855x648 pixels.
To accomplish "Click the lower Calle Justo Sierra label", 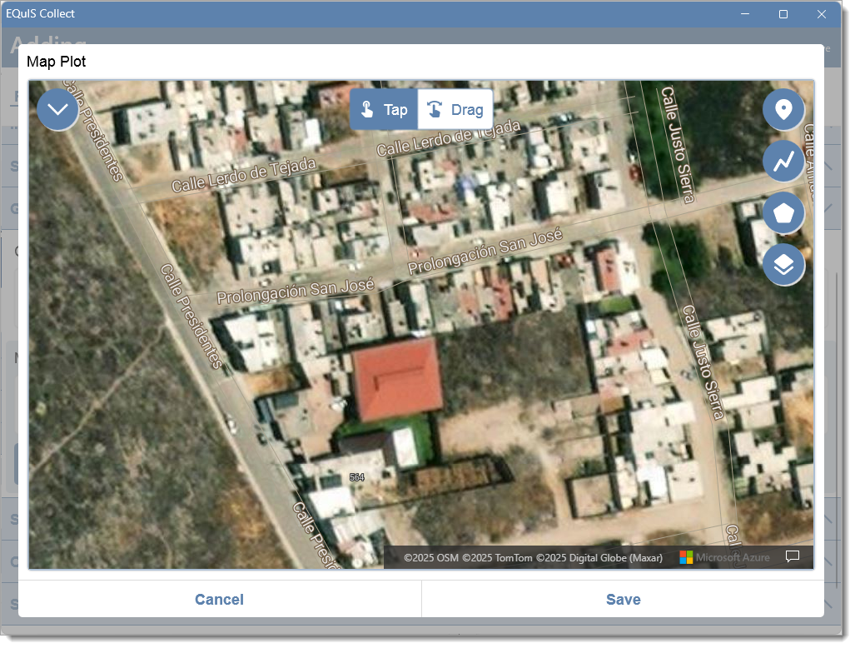I will tap(703, 362).
